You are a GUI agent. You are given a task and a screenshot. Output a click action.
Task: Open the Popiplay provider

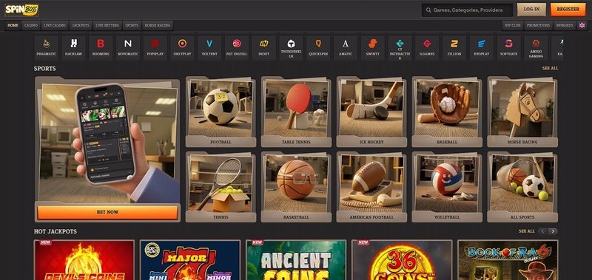pyautogui.click(x=155, y=47)
